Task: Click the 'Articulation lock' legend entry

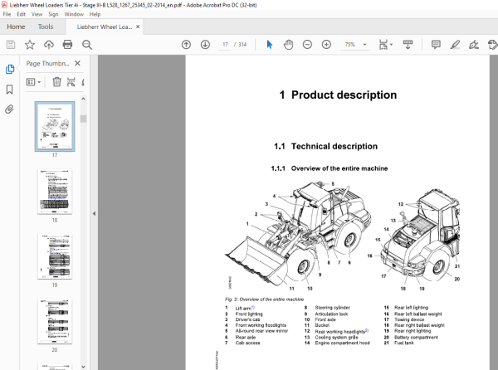Action: tap(331, 314)
